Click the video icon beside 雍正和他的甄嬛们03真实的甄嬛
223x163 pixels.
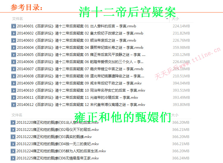[13, 137]
